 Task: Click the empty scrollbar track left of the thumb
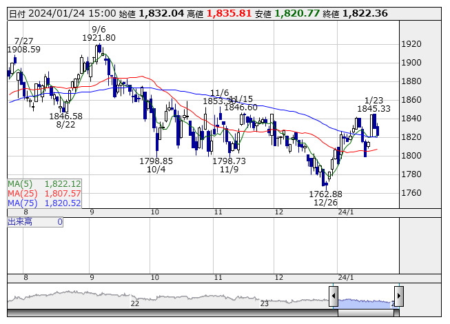pyautogui.click(x=172, y=313)
